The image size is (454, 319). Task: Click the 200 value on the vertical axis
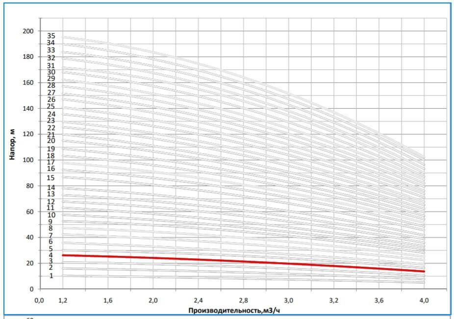point(28,31)
